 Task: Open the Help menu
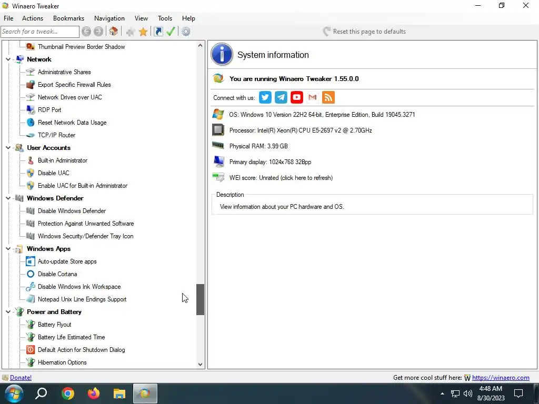pyautogui.click(x=188, y=18)
